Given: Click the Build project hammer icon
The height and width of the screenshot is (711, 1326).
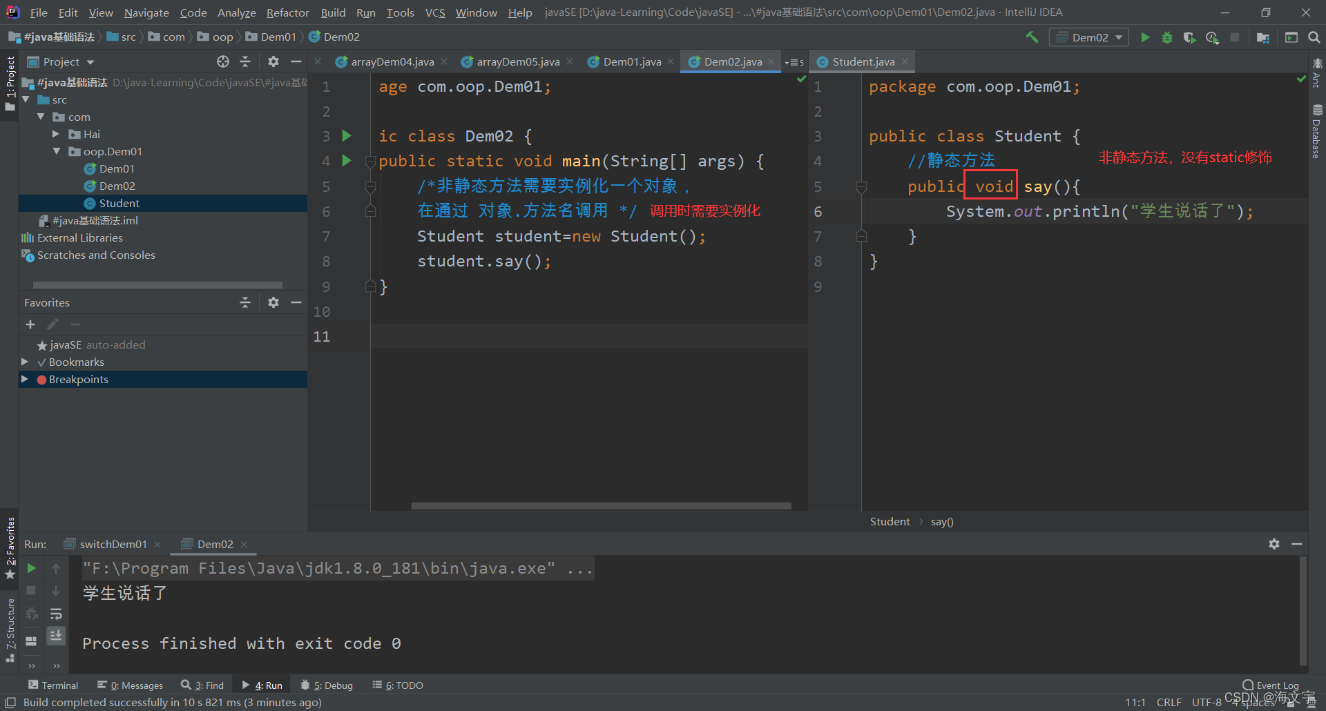Looking at the screenshot, I should (1032, 37).
